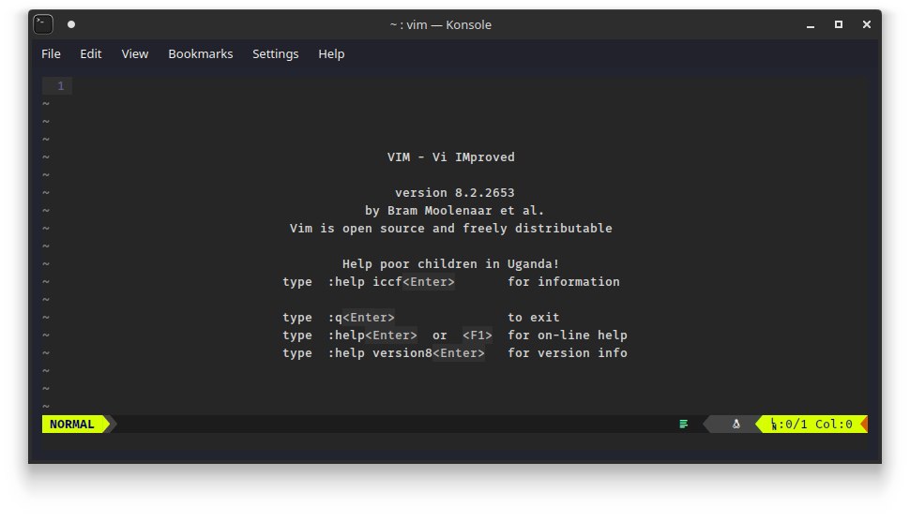
Task: Click the 'for version info' text
Action: pos(568,353)
